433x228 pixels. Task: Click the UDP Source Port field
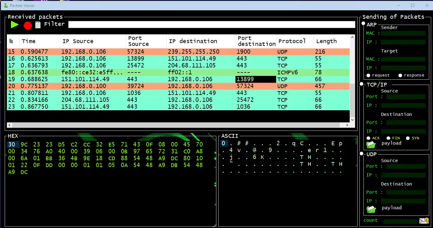coord(406,166)
